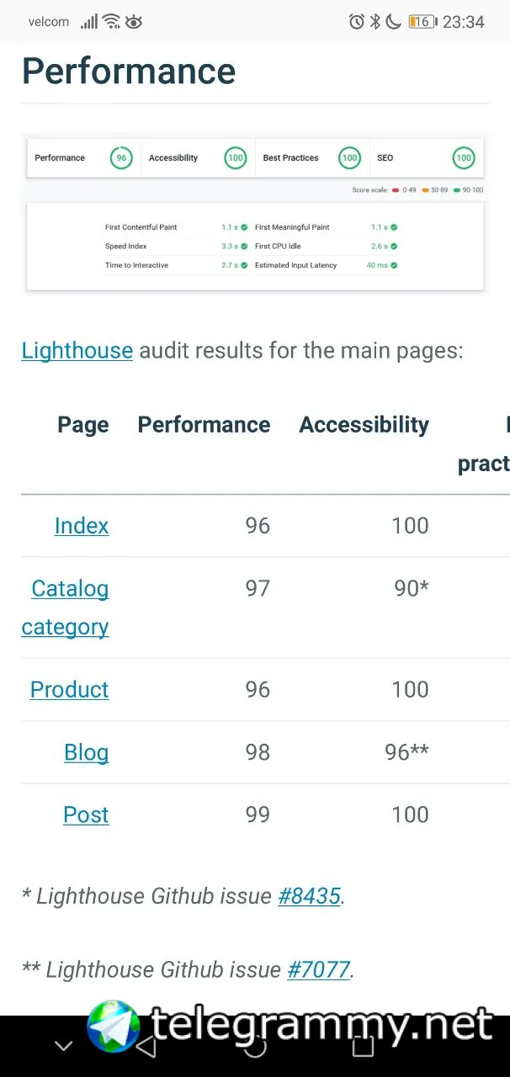Open the Product page link

point(70,690)
